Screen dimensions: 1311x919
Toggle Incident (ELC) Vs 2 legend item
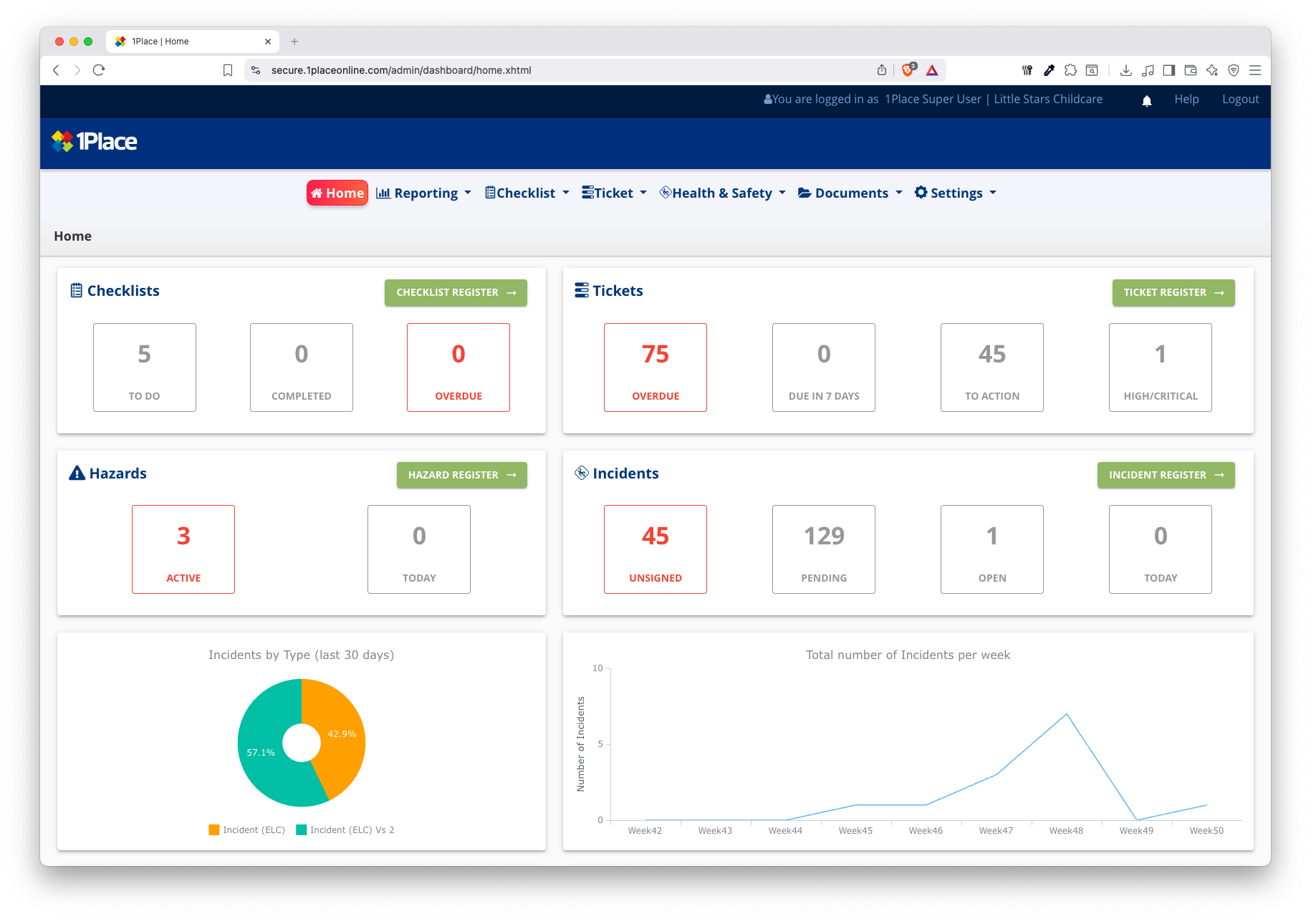pyautogui.click(x=345, y=830)
